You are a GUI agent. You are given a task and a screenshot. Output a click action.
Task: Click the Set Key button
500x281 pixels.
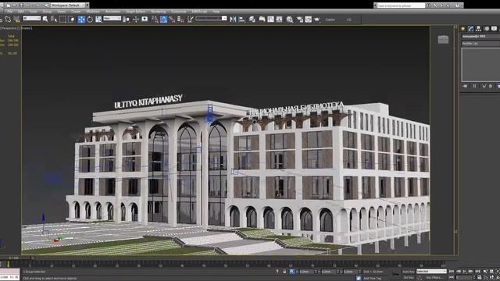(409, 278)
